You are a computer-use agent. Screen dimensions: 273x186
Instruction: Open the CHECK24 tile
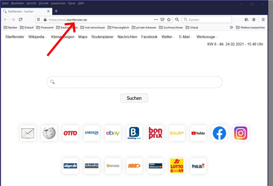tap(92, 133)
